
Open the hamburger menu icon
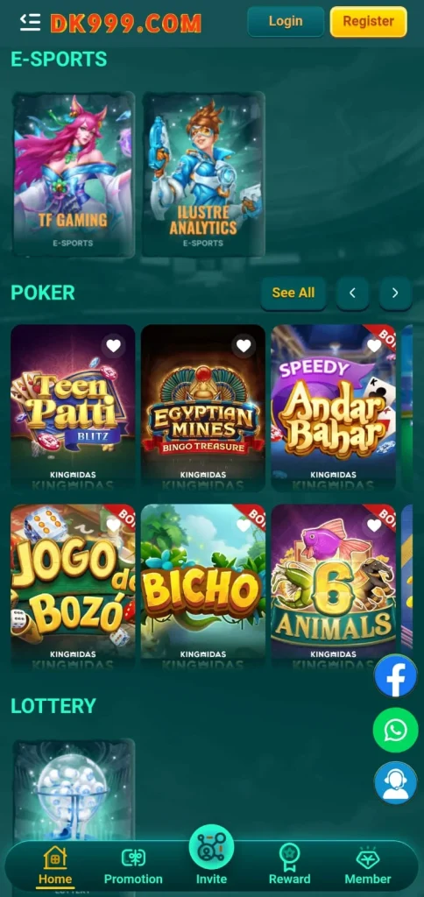30,22
